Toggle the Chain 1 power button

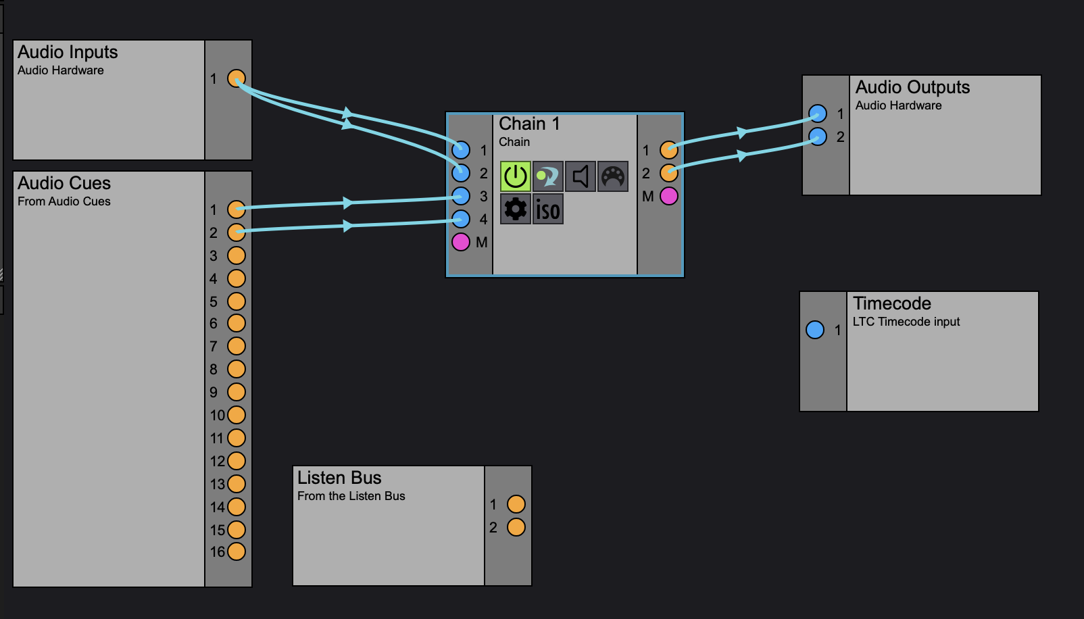pyautogui.click(x=515, y=176)
